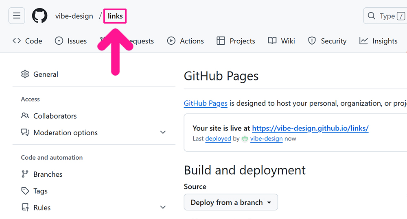407x219 pixels.
Task: Go to the Actions tab
Action: click(186, 41)
